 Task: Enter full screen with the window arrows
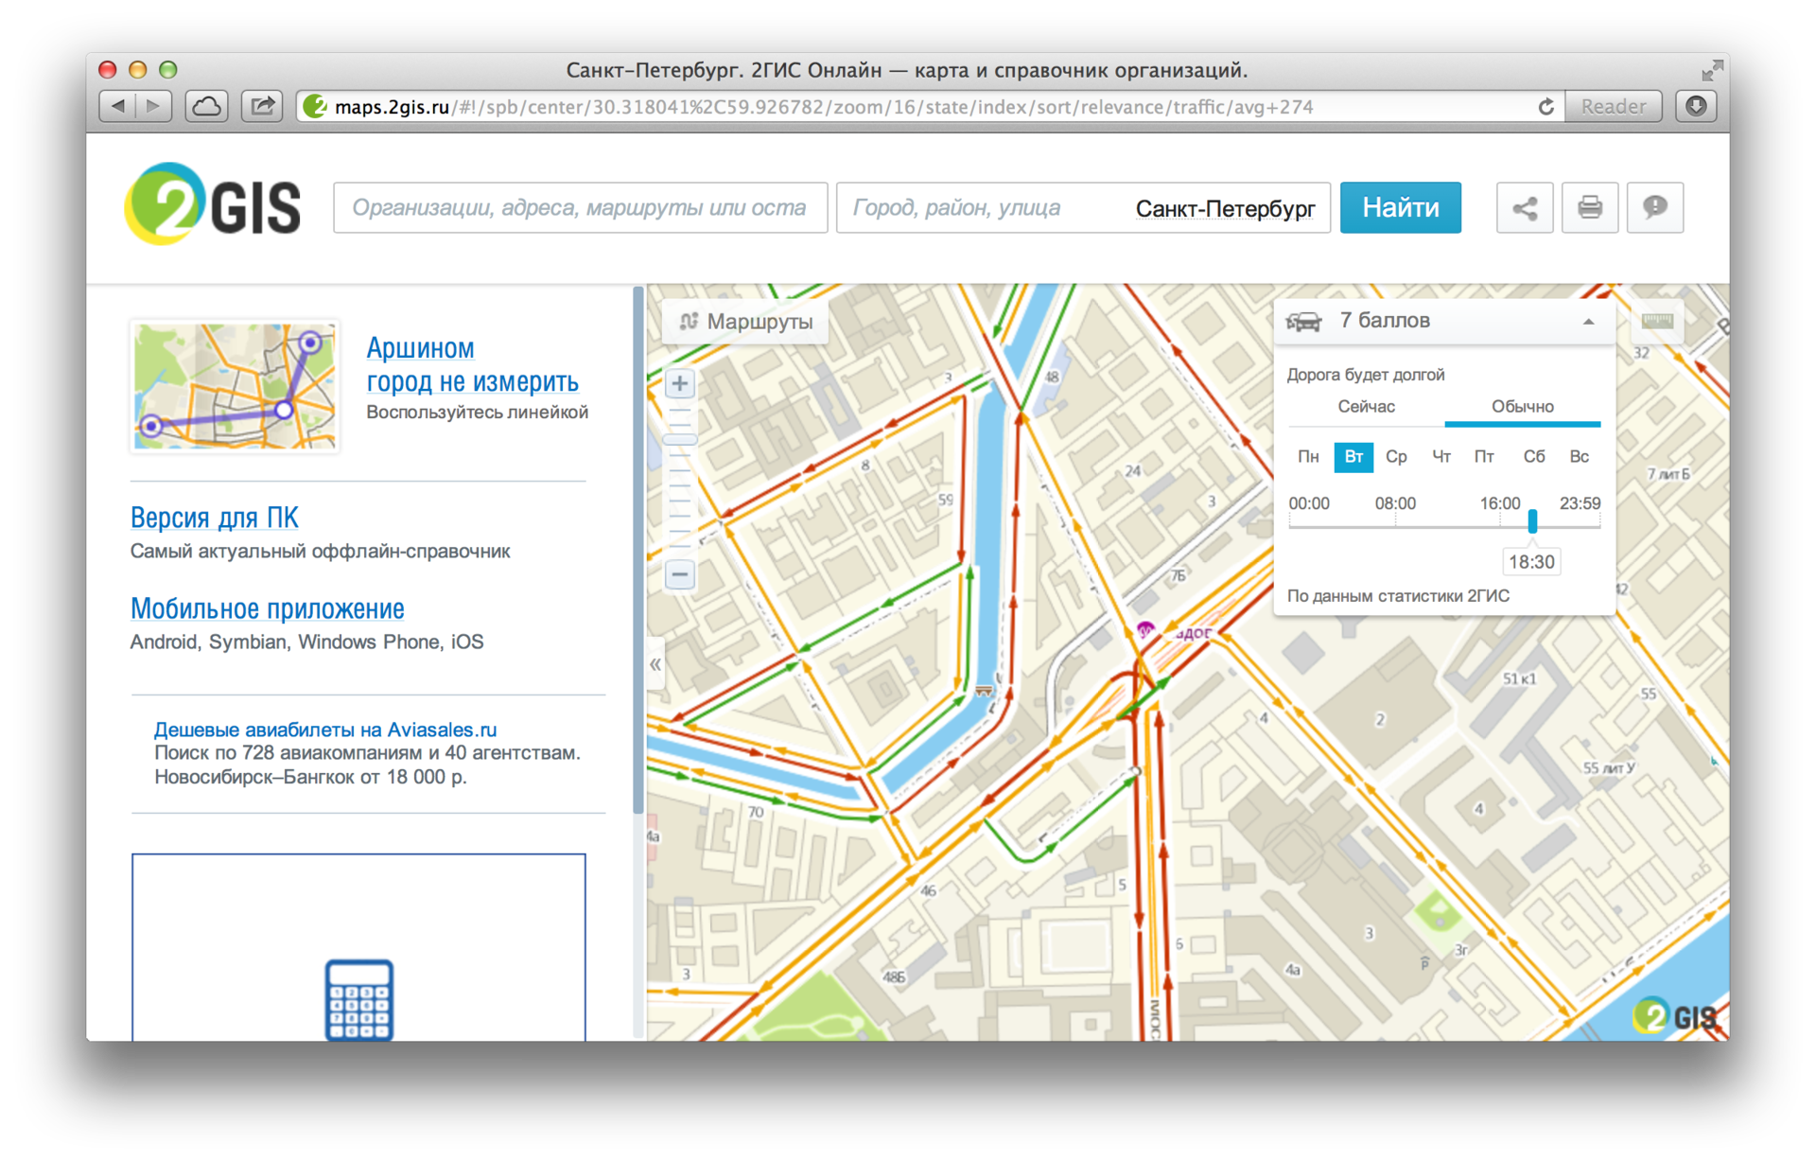click(x=1712, y=70)
